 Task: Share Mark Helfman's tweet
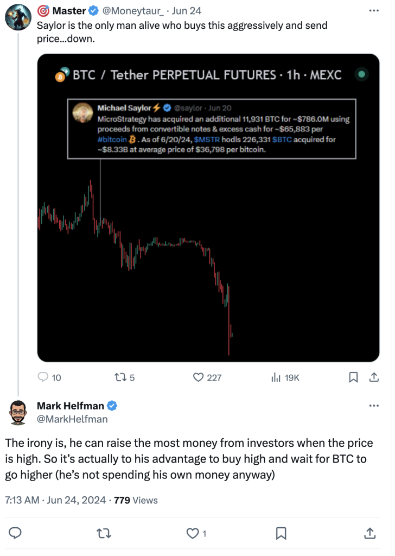pyautogui.click(x=370, y=533)
